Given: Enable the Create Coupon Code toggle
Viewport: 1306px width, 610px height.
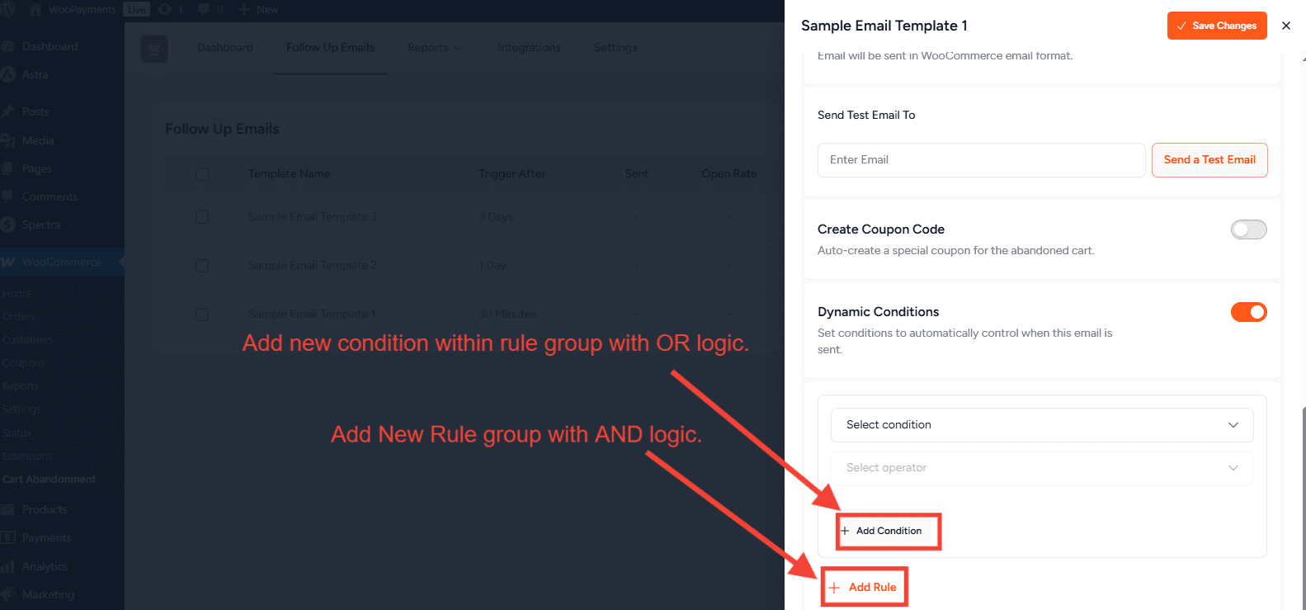Looking at the screenshot, I should click(x=1248, y=229).
